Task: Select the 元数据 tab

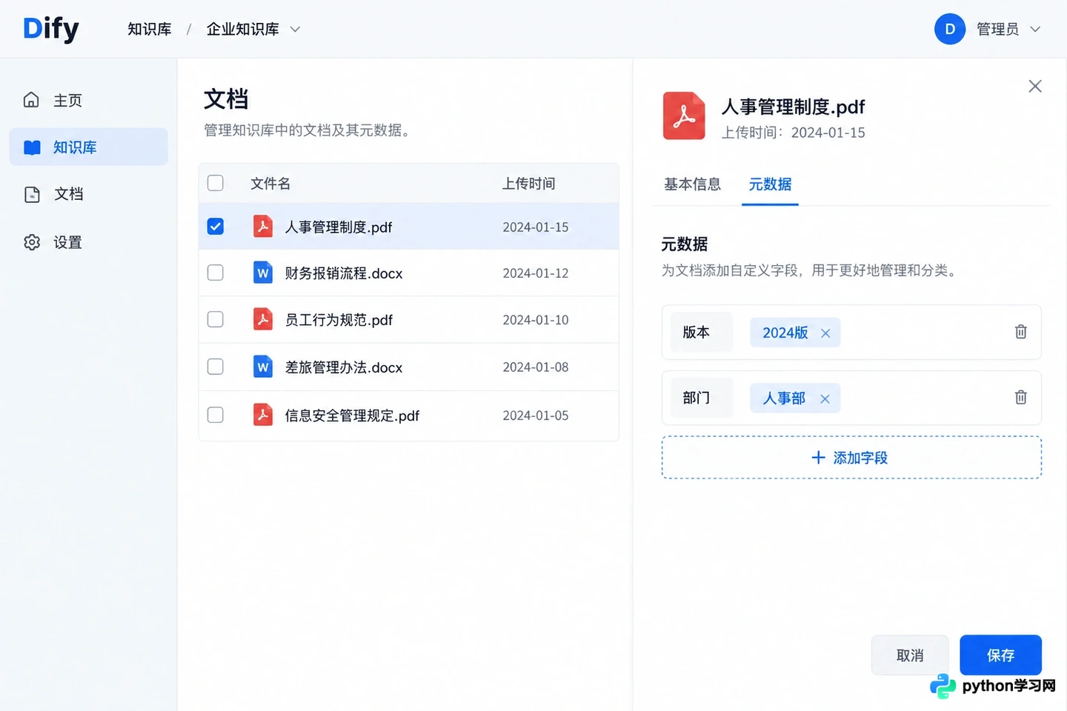Action: [x=770, y=184]
